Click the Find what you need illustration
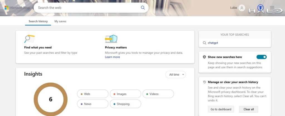This screenshot has height=116, width=285. coord(29,39)
